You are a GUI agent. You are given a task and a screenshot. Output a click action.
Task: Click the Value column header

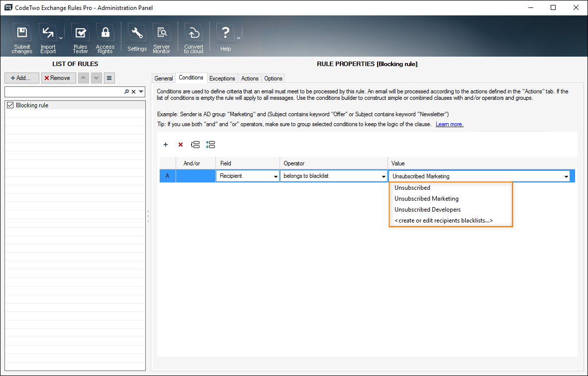coord(481,163)
